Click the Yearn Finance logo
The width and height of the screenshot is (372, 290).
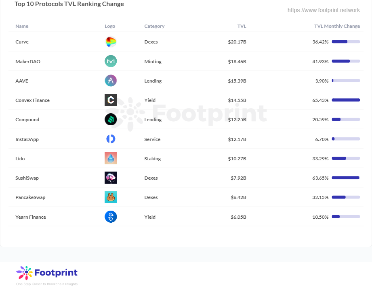click(x=111, y=217)
